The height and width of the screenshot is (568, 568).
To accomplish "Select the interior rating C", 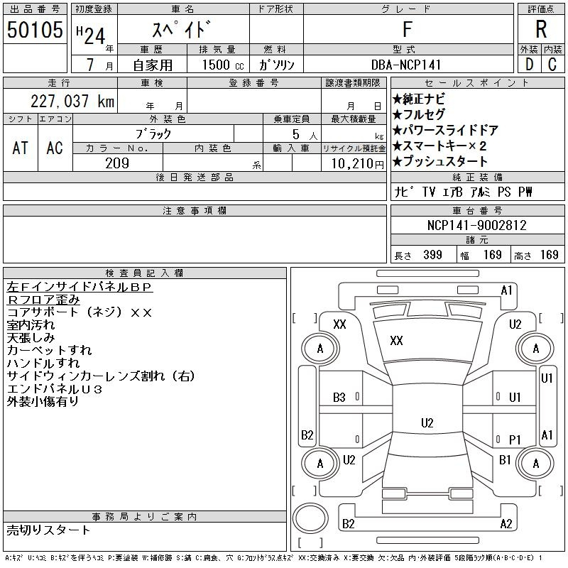I will pos(552,65).
